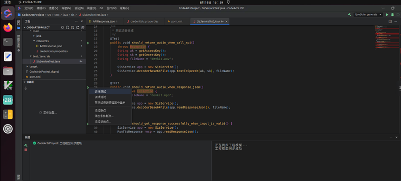Image resolution: width=401 pixels, height=181 pixels.
Task: Click the hammer icon in build panel
Action: [26, 145]
